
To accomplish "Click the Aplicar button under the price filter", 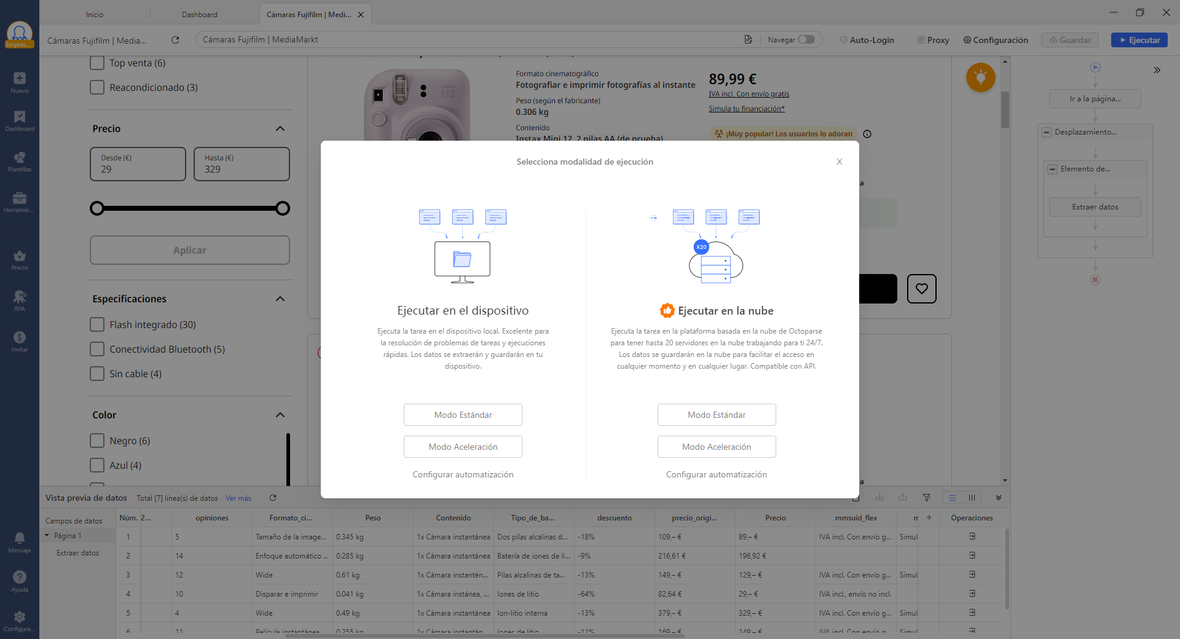I will click(189, 250).
